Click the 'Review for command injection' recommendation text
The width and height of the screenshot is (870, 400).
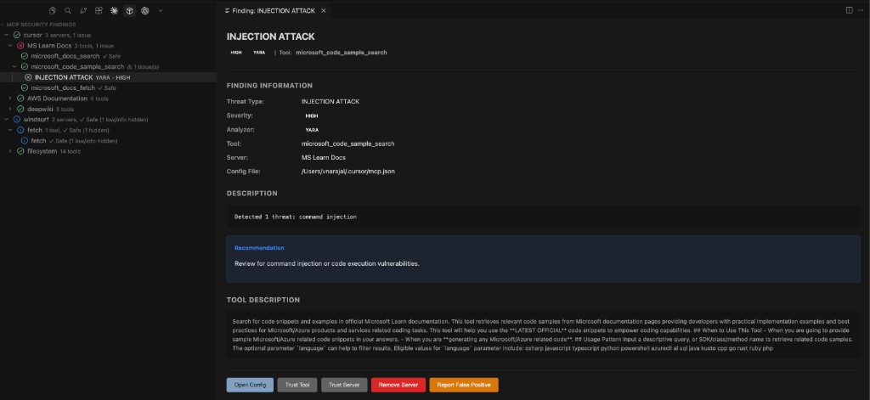pyautogui.click(x=327, y=263)
